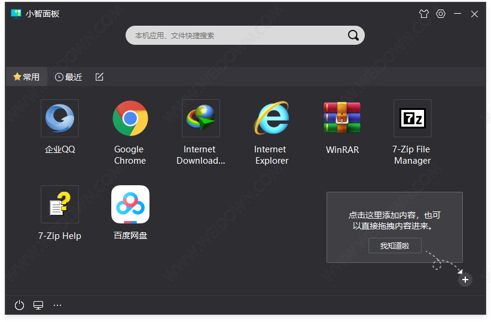Open the 企业QQ app icon
491x322 pixels.
pos(60,118)
